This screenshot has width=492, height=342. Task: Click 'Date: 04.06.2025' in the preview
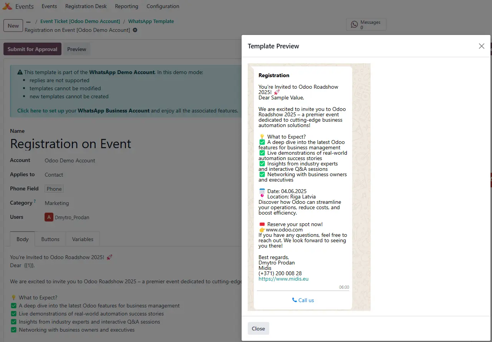tap(287, 191)
